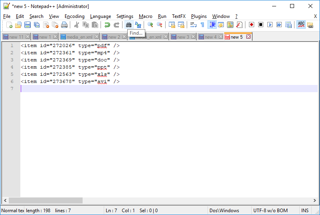Viewport: 320px width, 215px height.
Task: Open the File menu
Action: click(x=7, y=16)
